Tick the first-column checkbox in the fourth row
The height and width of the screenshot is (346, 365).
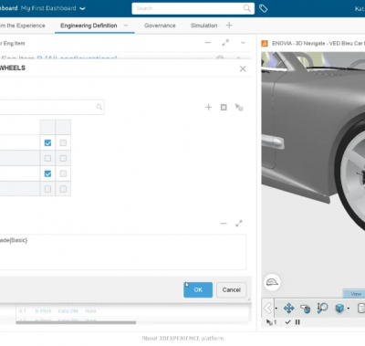coord(47,189)
